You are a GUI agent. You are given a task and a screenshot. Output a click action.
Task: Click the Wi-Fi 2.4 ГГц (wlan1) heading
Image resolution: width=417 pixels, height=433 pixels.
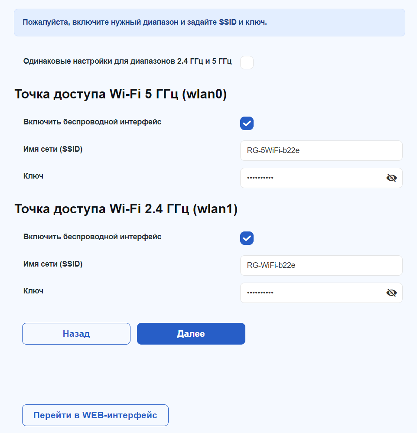[x=126, y=209]
